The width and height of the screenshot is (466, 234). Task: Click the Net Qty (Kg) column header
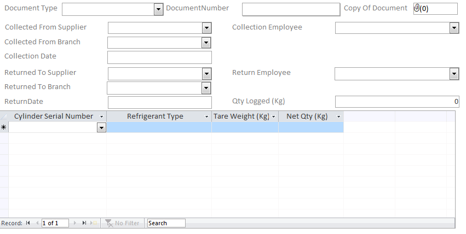(307, 116)
